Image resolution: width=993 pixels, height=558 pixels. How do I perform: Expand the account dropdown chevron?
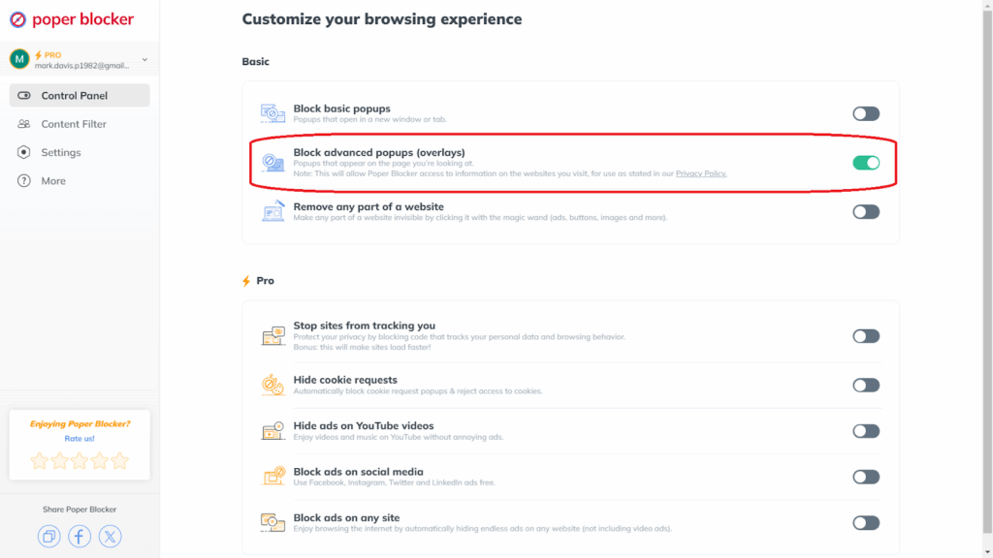tap(145, 59)
